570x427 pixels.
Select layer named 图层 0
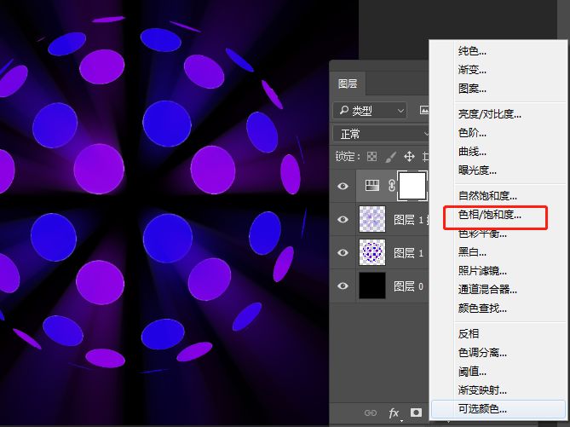coord(409,286)
